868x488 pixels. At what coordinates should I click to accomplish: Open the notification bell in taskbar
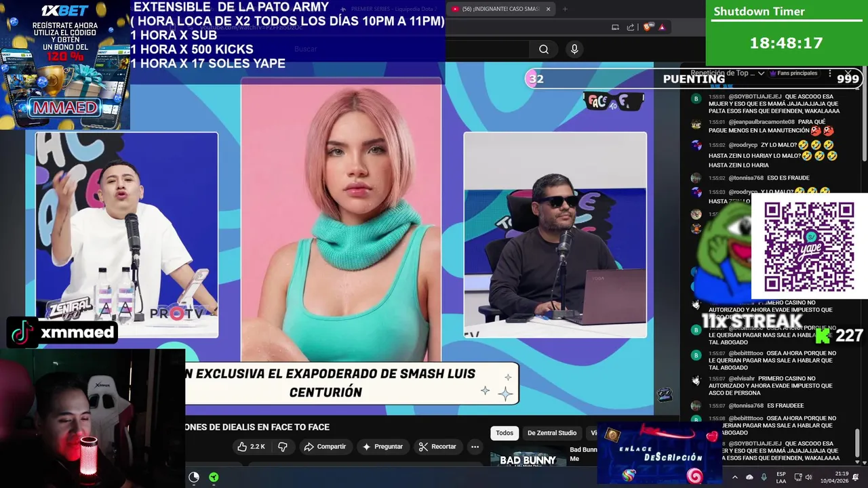coord(856,477)
